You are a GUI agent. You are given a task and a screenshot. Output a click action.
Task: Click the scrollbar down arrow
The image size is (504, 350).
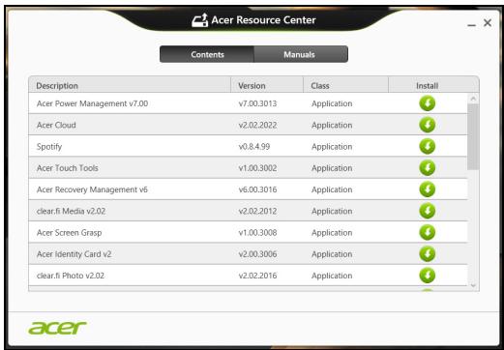[x=473, y=285]
